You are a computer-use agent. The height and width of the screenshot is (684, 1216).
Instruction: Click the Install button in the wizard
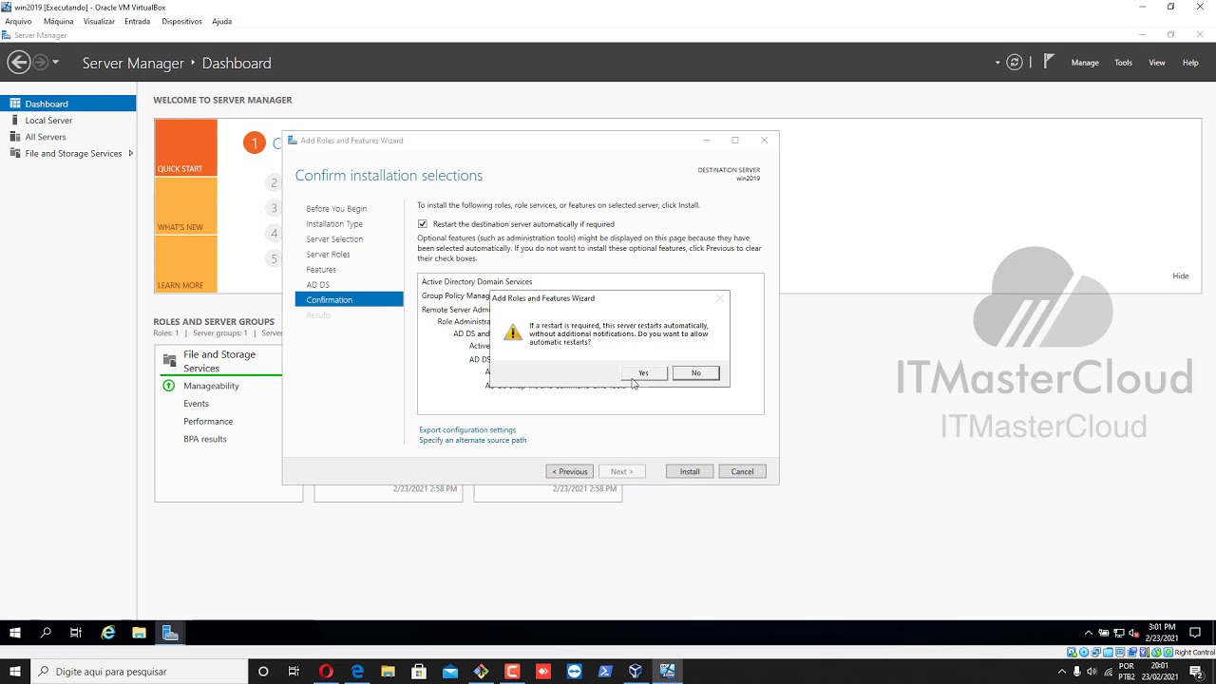click(690, 471)
